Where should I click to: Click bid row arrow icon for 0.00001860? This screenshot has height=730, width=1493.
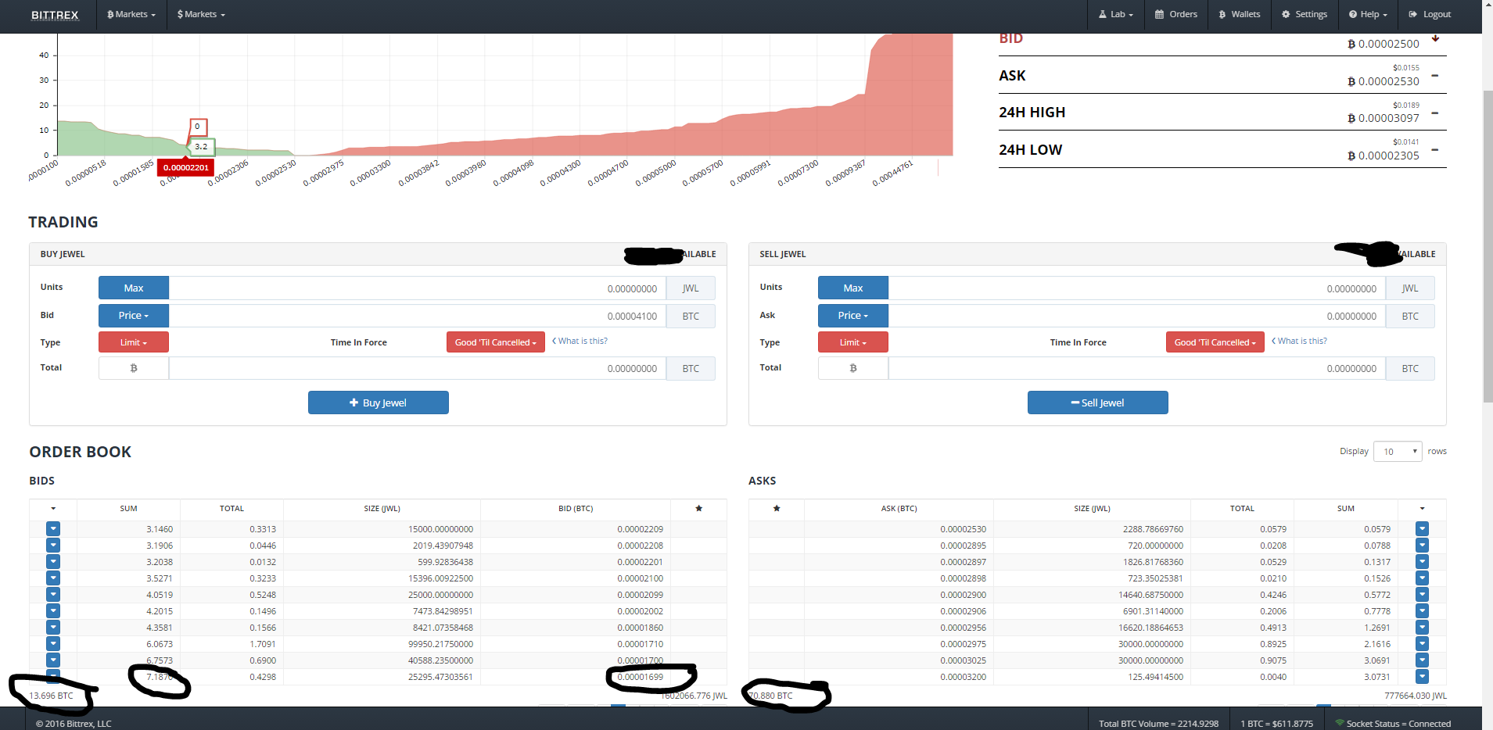click(53, 628)
